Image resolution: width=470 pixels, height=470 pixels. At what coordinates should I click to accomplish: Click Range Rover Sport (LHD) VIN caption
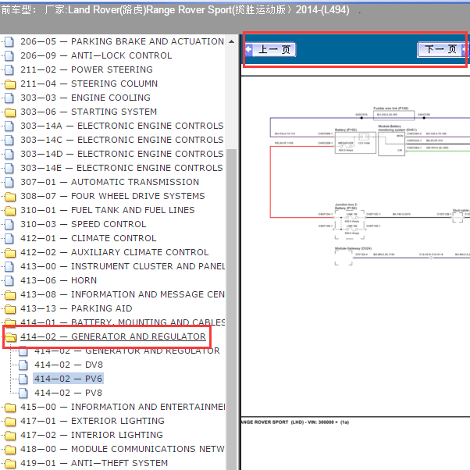pos(295,422)
